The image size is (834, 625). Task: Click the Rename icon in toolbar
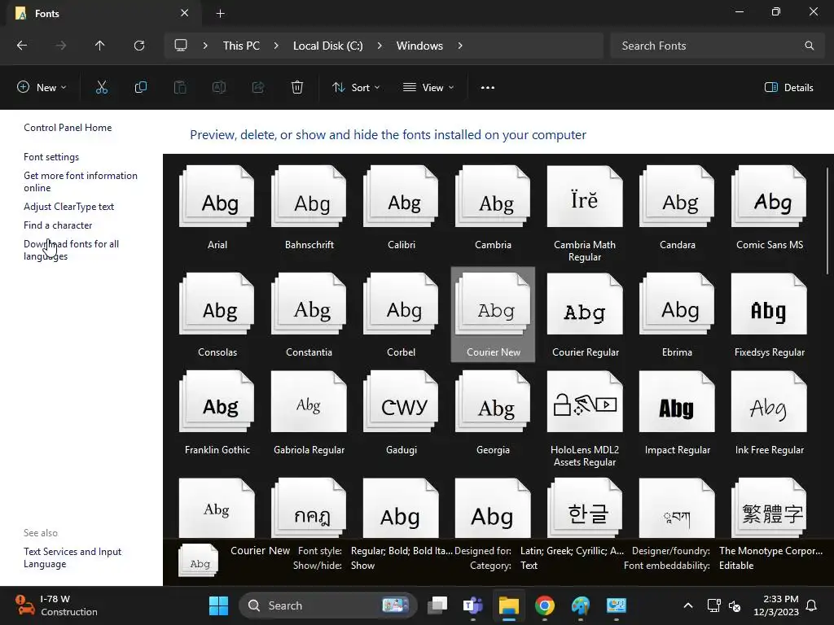coord(219,88)
